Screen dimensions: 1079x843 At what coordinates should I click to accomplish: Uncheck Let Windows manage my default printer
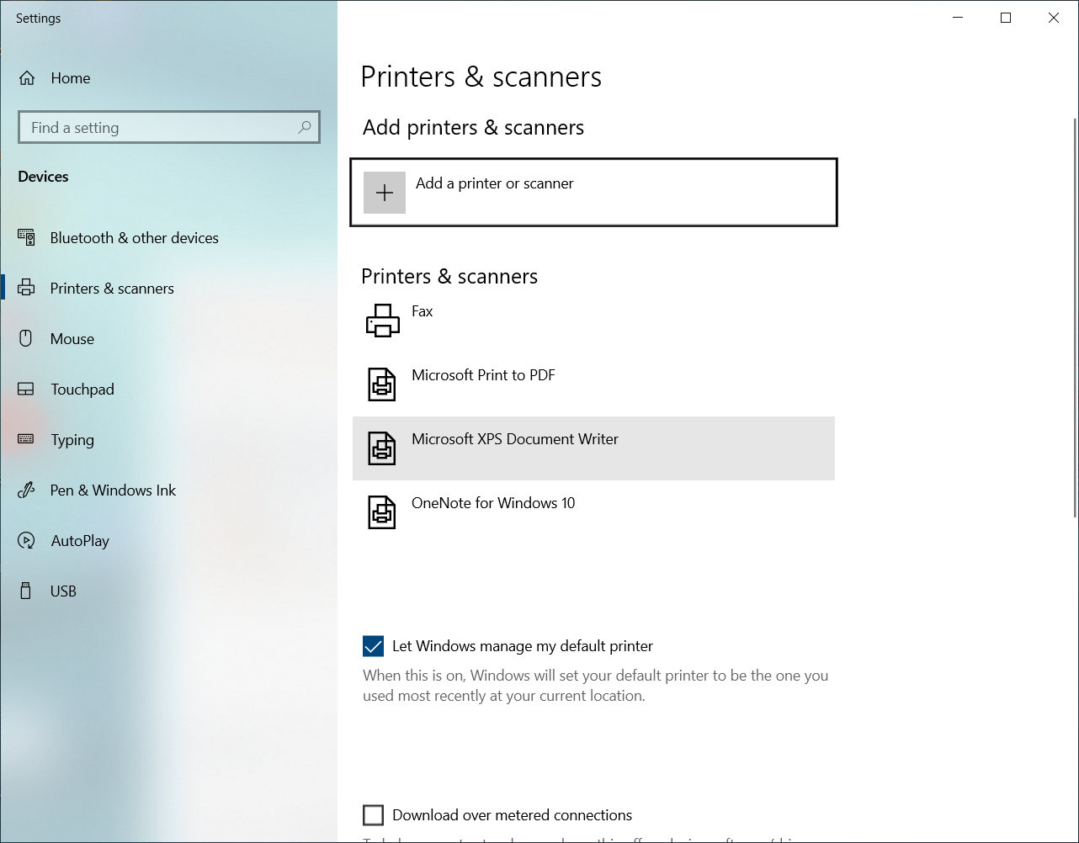pyautogui.click(x=373, y=646)
